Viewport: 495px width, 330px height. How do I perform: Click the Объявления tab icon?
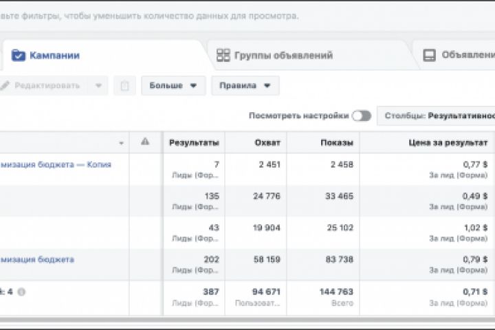429,56
